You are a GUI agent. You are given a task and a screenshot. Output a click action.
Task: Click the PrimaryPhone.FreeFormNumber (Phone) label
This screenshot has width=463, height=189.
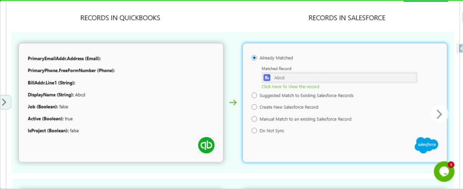pos(71,71)
